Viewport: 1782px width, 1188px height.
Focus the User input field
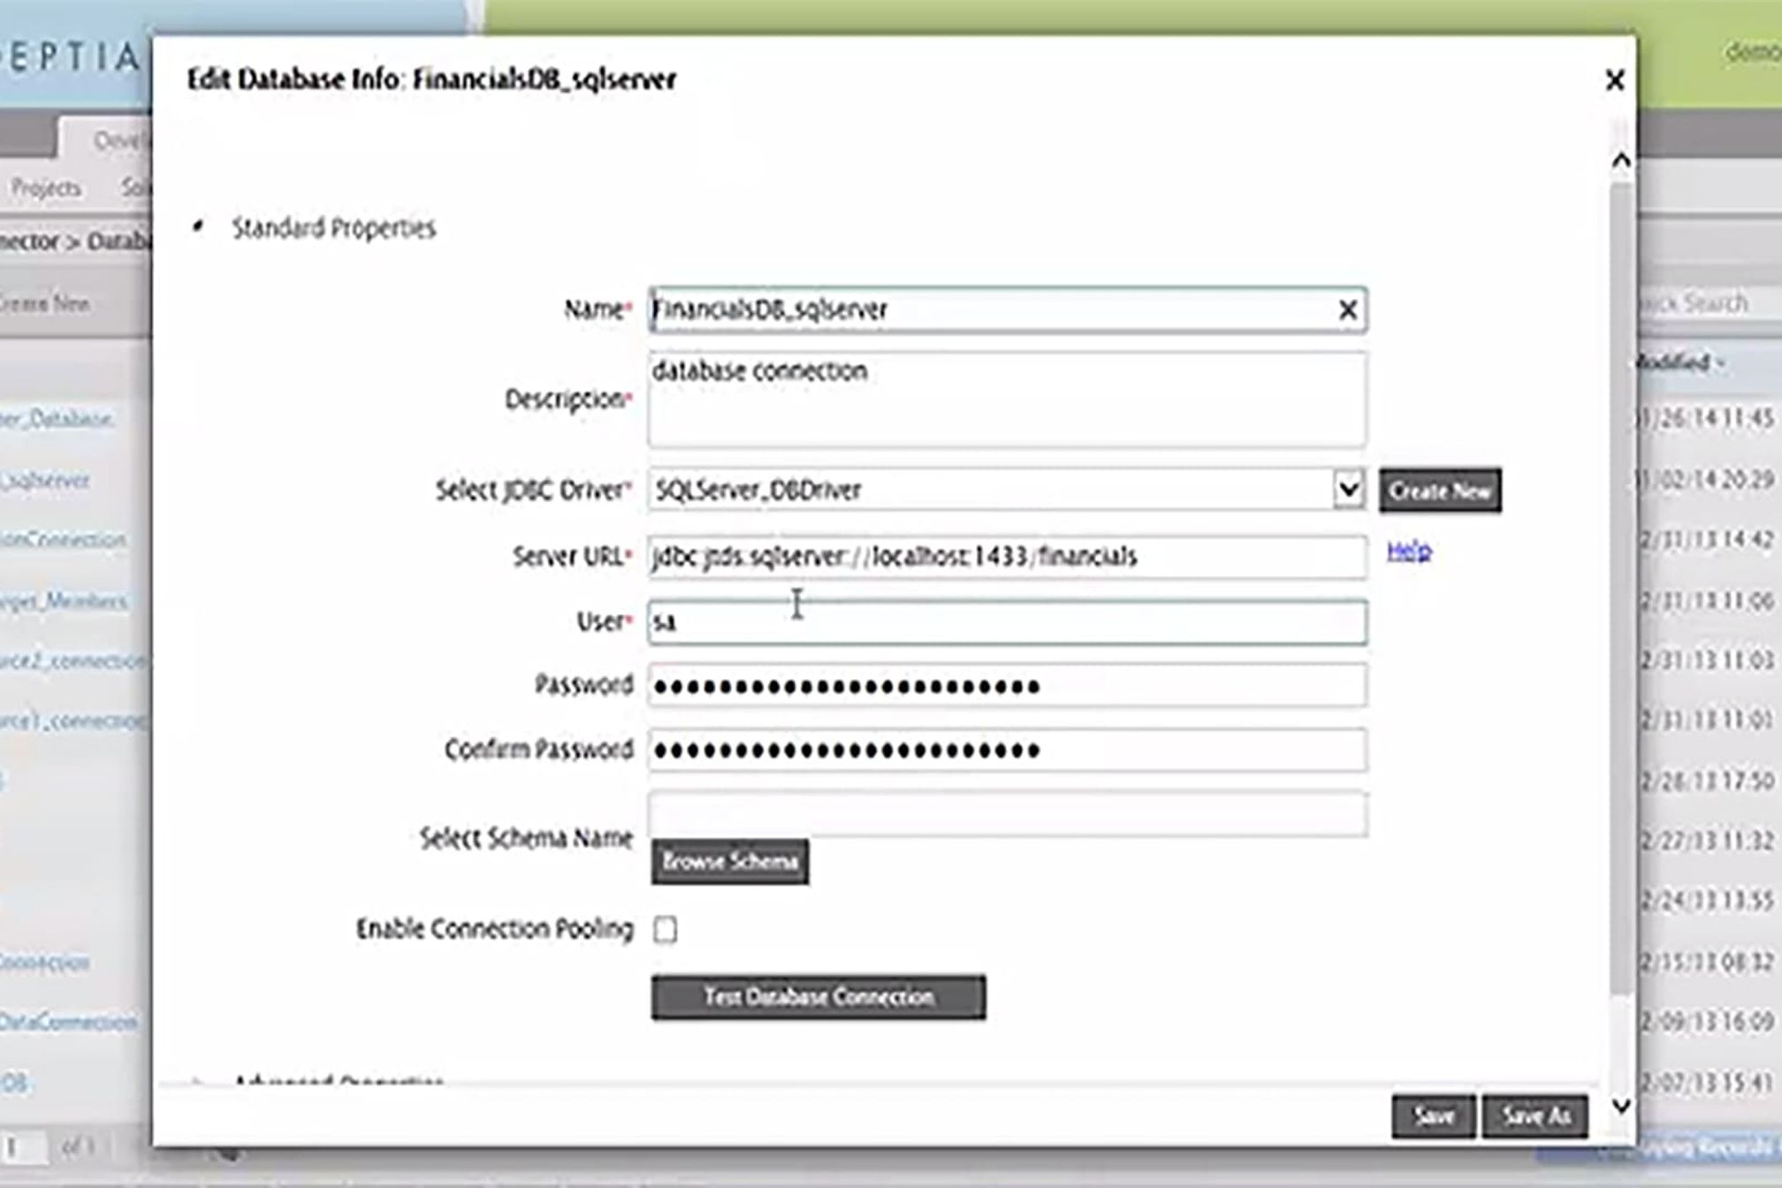coord(1006,622)
